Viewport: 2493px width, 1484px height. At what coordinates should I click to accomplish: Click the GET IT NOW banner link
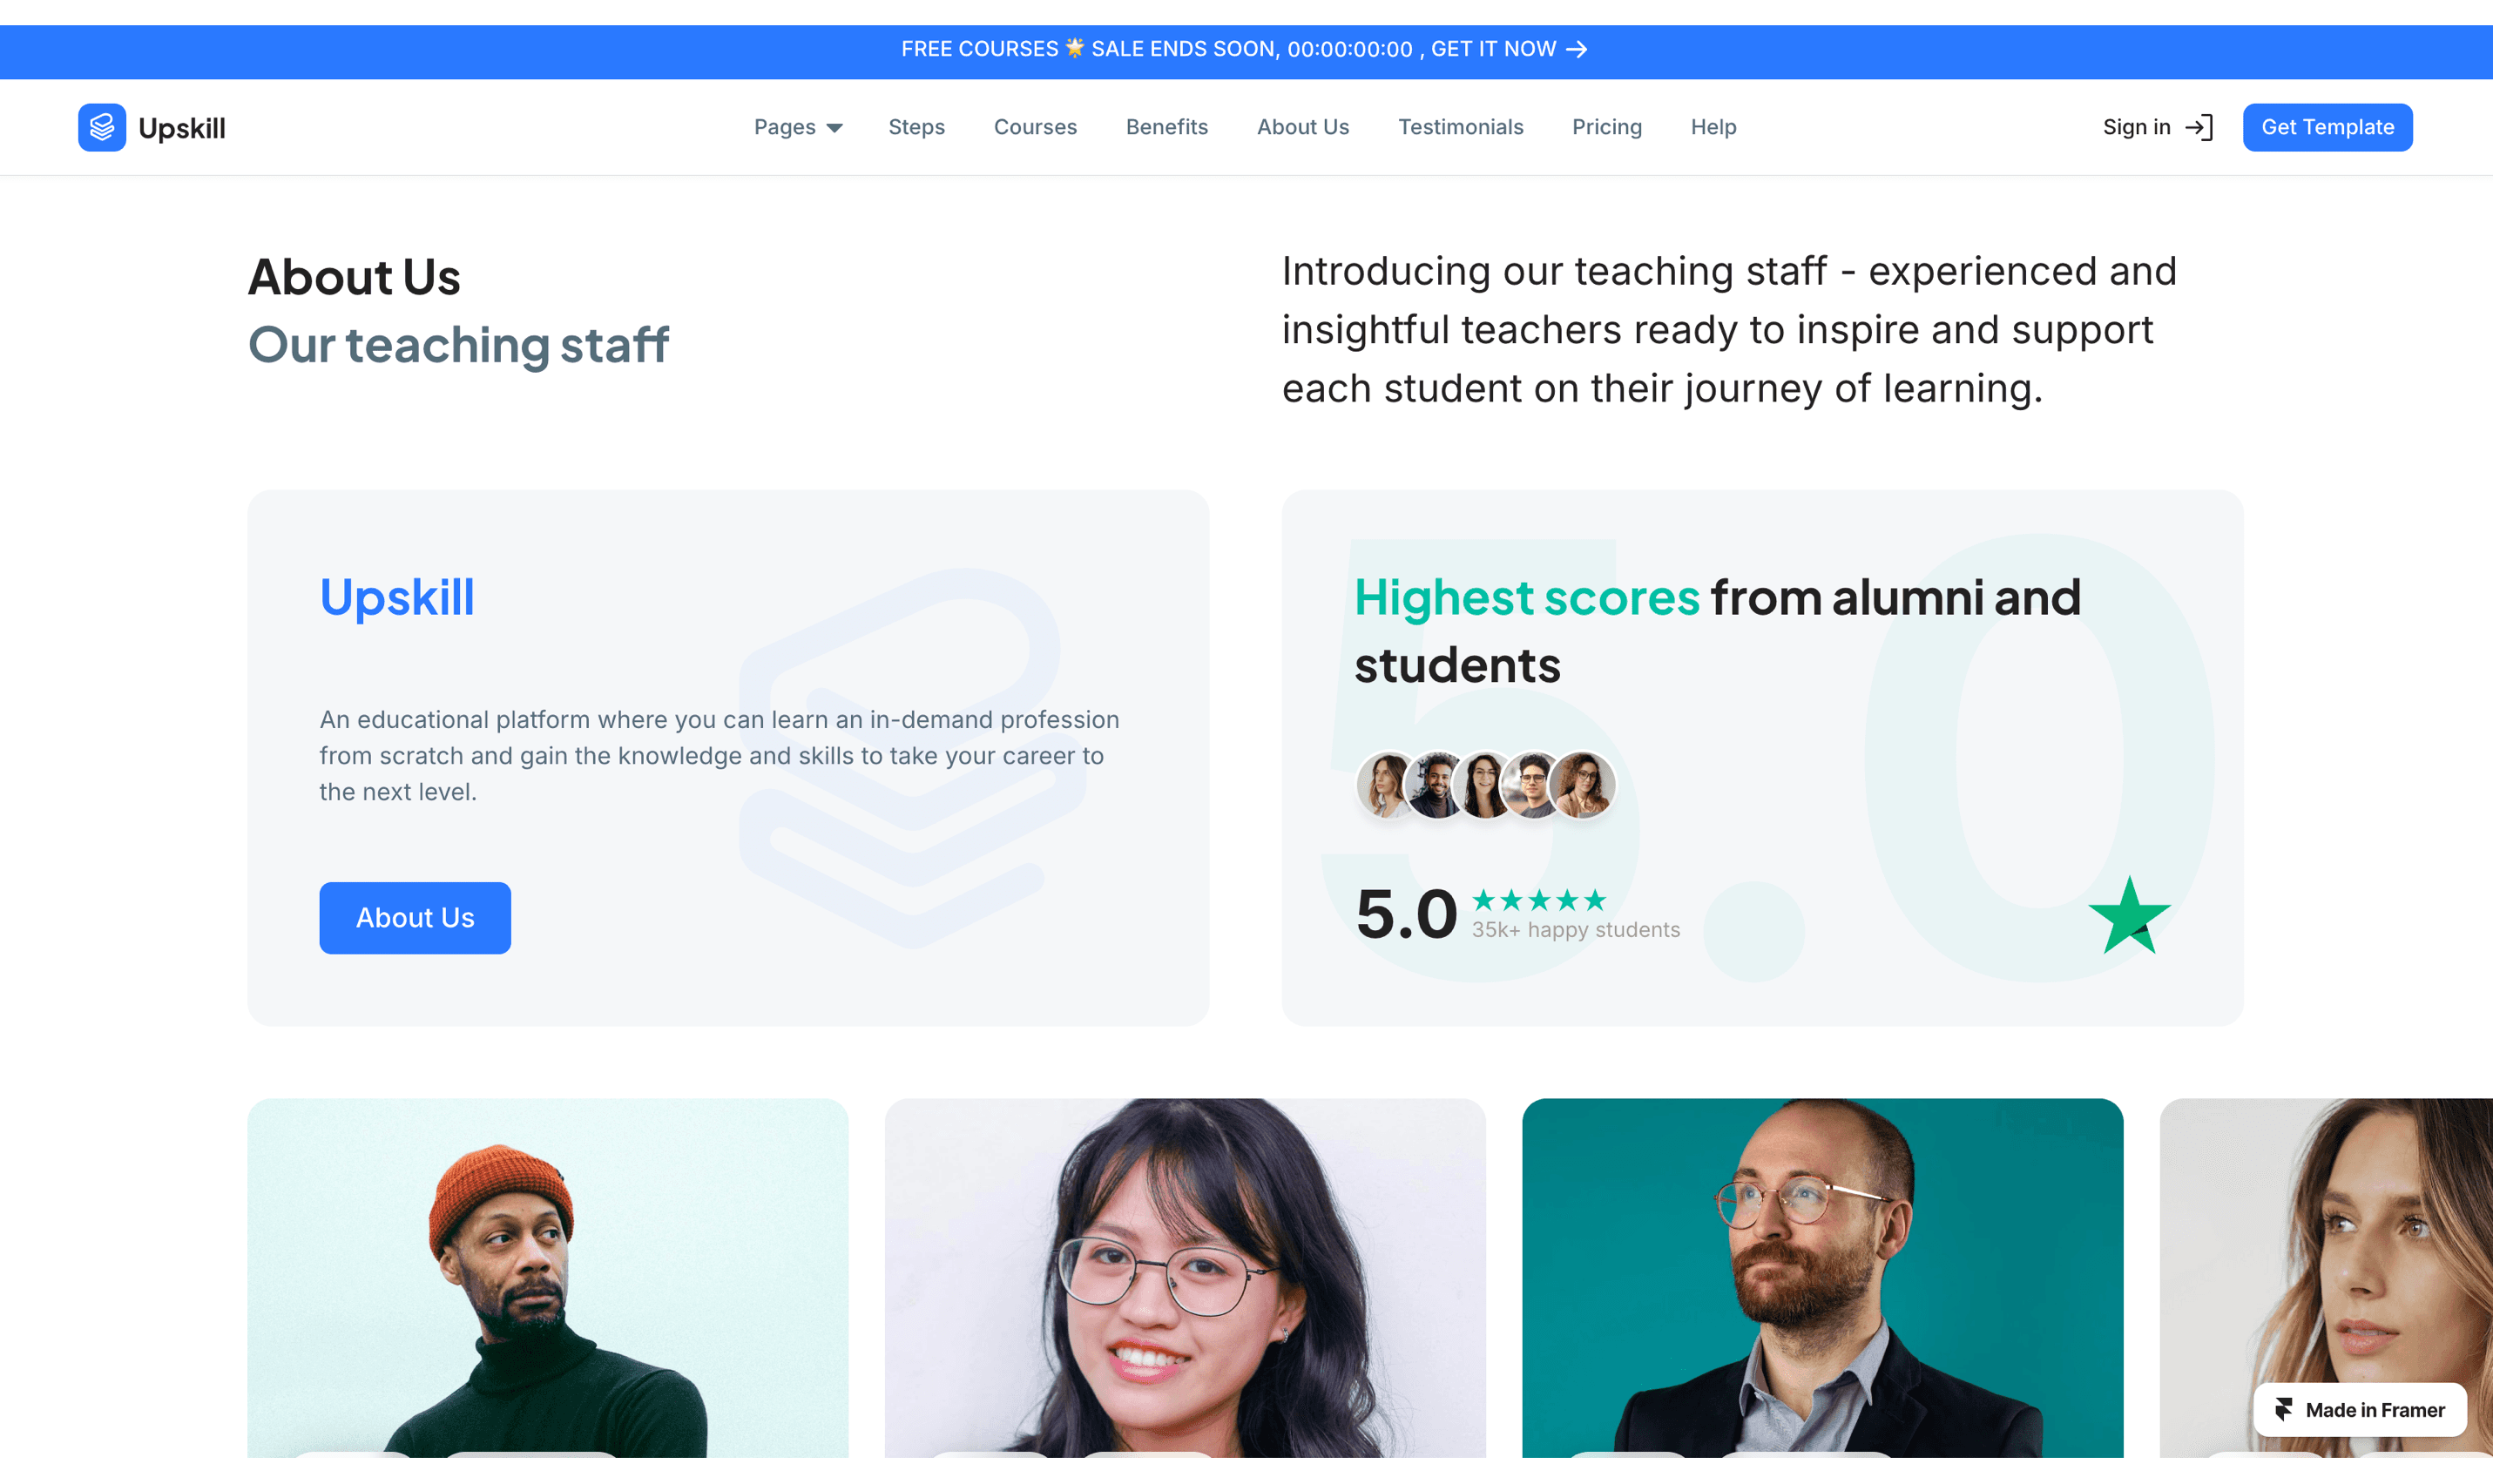[1493, 49]
